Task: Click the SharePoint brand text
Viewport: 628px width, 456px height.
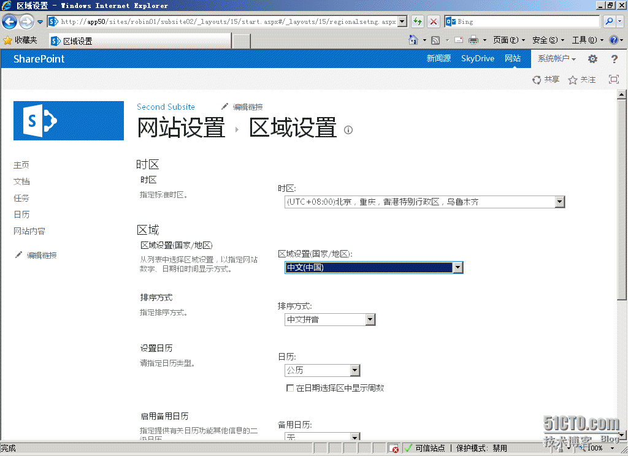Action: [x=39, y=59]
